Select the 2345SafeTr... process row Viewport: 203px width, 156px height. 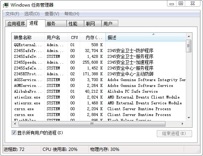(x=99, y=51)
